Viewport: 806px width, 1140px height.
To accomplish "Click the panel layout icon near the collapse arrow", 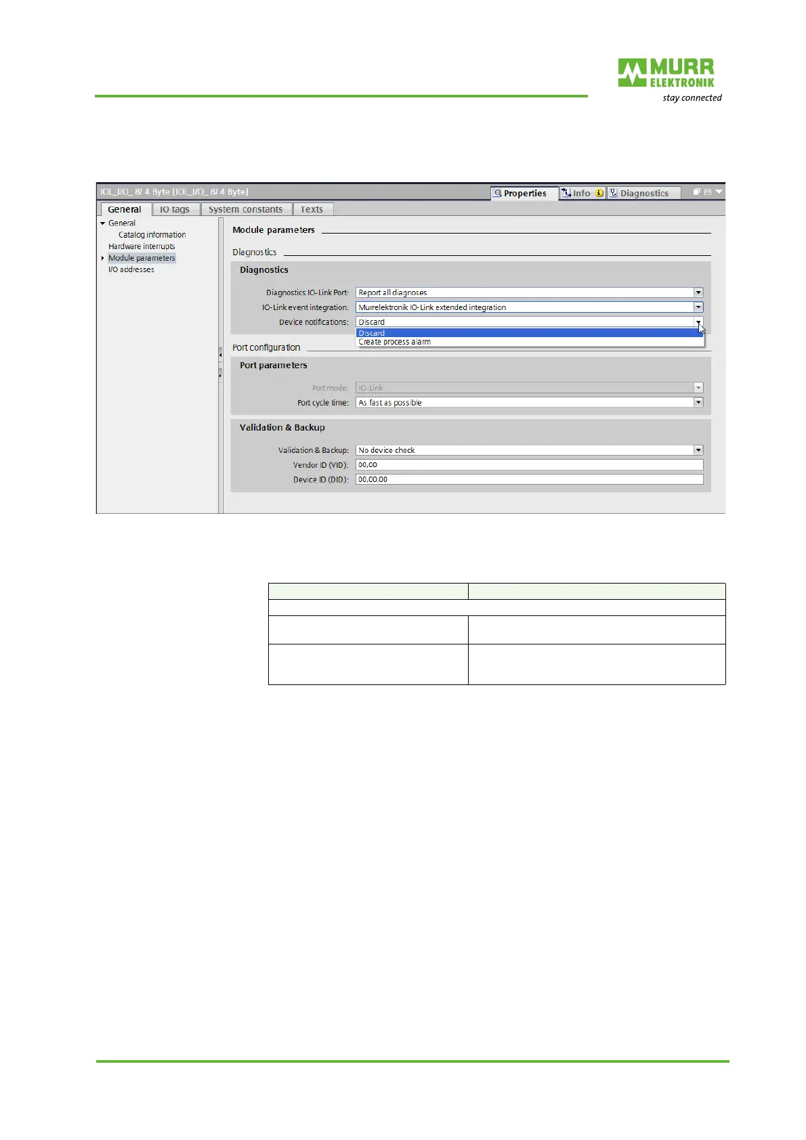I will click(x=708, y=192).
